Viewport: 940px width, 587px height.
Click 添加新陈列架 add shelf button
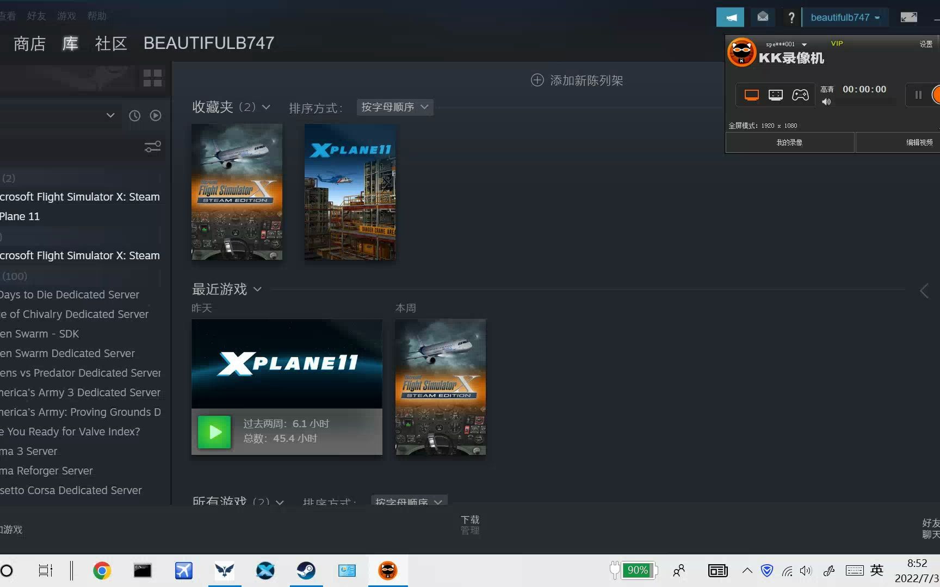[577, 80]
